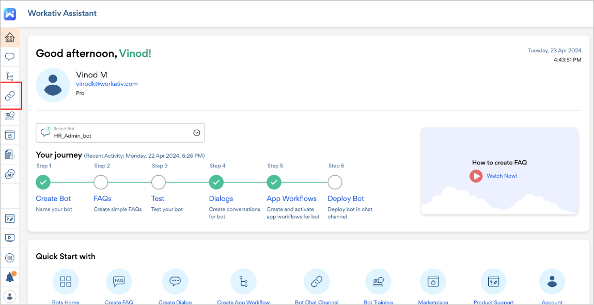Click the Vinod M profile avatar
Screen dimensions: 594x305
coord(53,85)
